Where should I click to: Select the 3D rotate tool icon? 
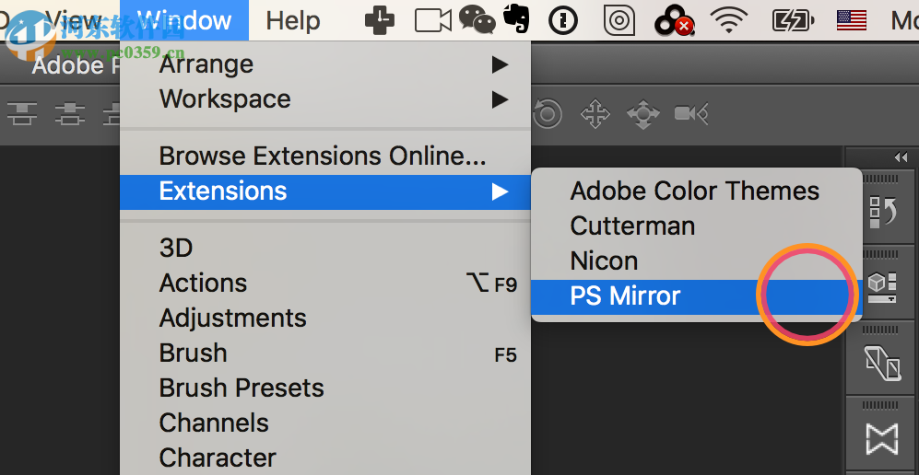tap(548, 113)
